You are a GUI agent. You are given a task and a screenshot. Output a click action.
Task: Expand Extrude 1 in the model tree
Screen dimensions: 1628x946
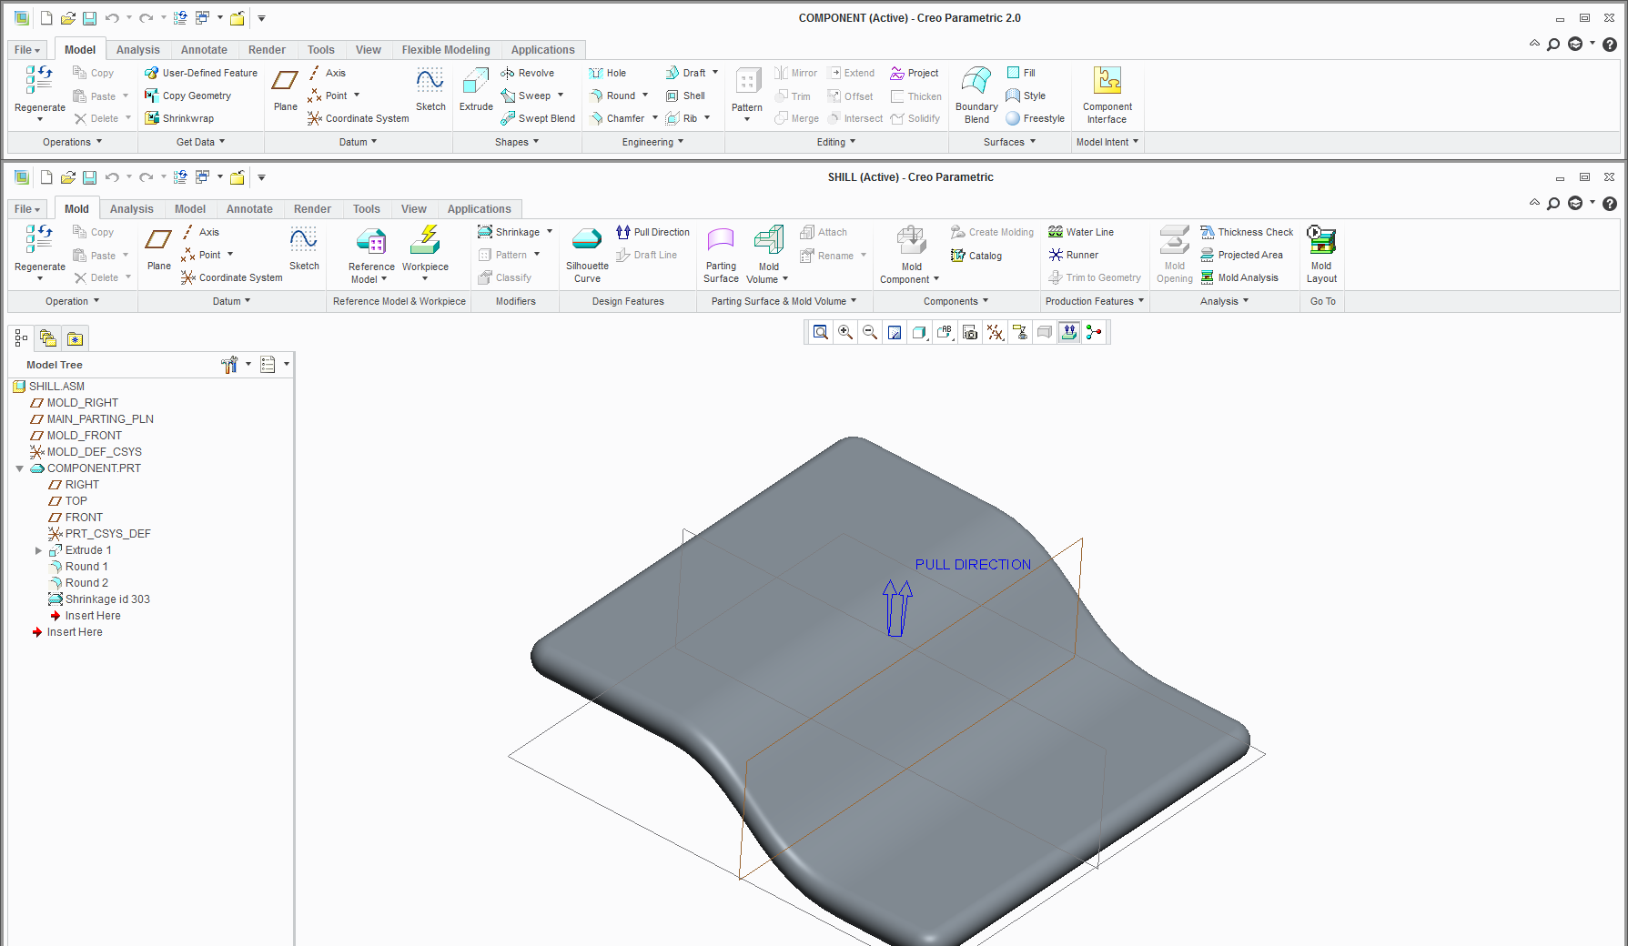pyautogui.click(x=38, y=550)
